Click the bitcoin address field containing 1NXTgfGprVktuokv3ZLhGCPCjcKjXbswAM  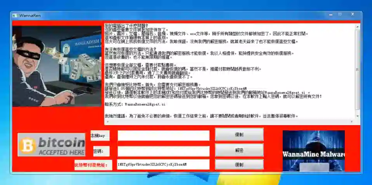click(x=163, y=164)
